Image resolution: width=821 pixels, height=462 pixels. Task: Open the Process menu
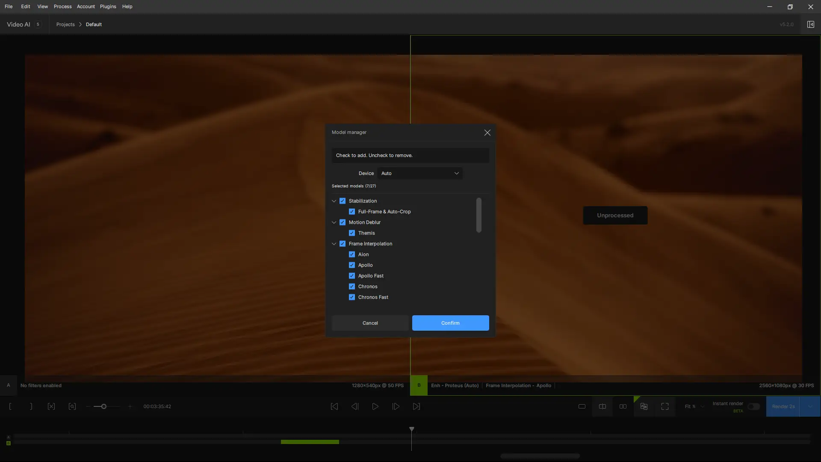(62, 6)
